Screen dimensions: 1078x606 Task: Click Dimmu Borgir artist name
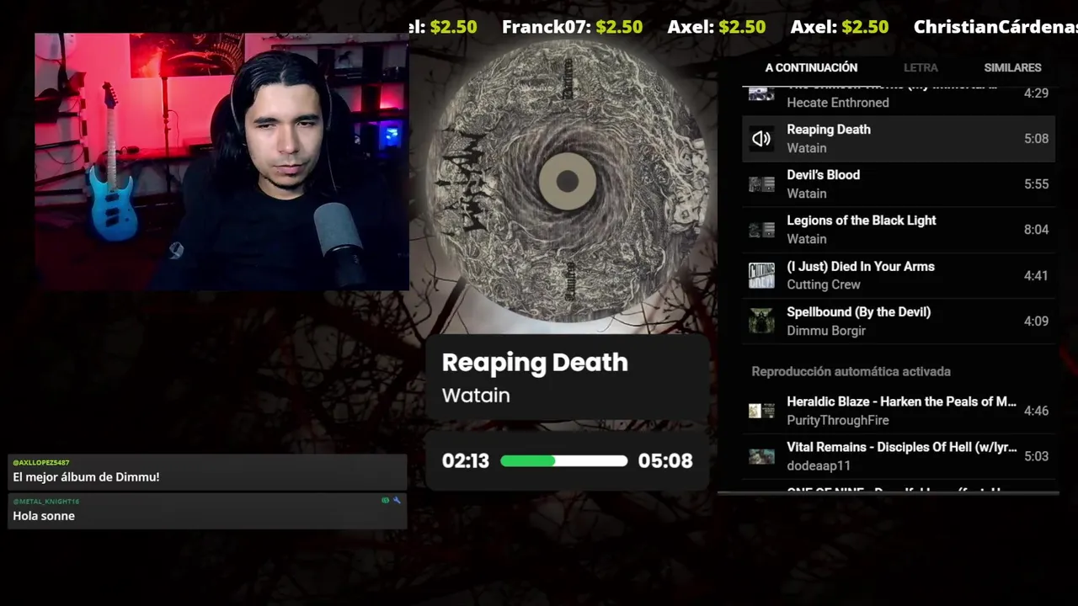click(x=826, y=330)
